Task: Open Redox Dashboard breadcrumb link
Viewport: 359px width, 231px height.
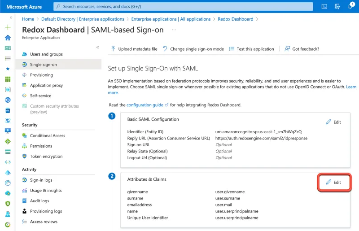Action: (235, 19)
